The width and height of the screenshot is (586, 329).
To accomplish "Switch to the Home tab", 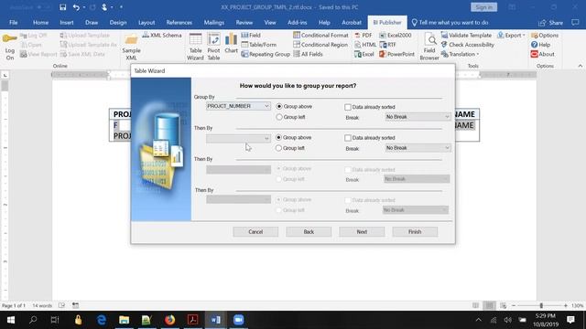I will (x=40, y=22).
